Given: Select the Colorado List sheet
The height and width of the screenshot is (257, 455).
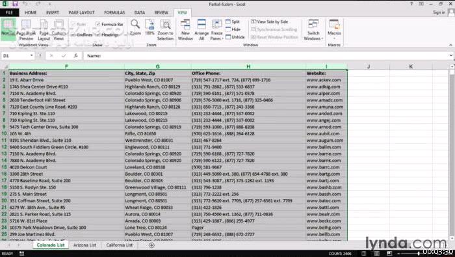Looking at the screenshot, I should click(51, 245).
